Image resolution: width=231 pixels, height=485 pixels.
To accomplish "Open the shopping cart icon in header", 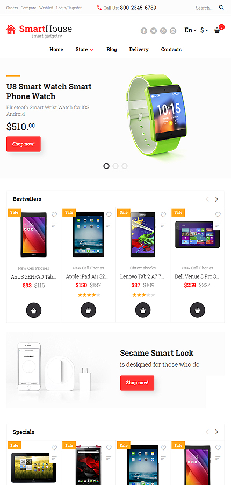I will tap(217, 30).
